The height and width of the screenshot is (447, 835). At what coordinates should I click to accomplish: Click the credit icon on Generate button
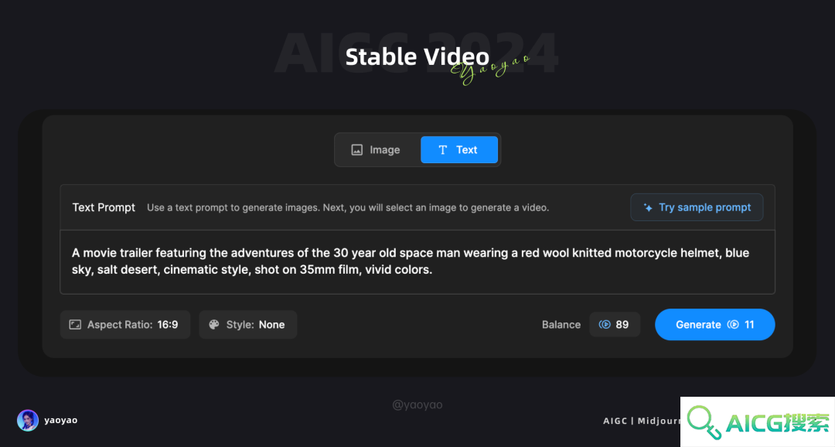pyautogui.click(x=733, y=325)
